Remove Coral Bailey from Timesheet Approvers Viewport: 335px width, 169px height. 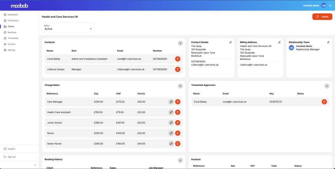point(324,102)
